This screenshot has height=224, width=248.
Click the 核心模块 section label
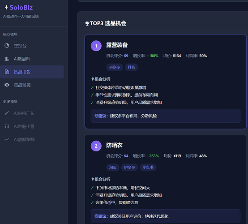point(10,34)
